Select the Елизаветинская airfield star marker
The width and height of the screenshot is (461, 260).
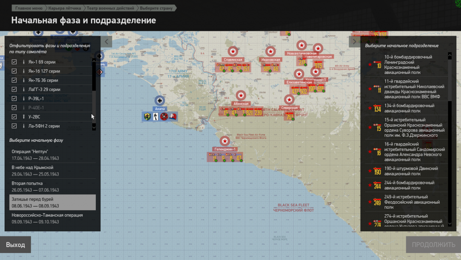pyautogui.click(x=299, y=74)
